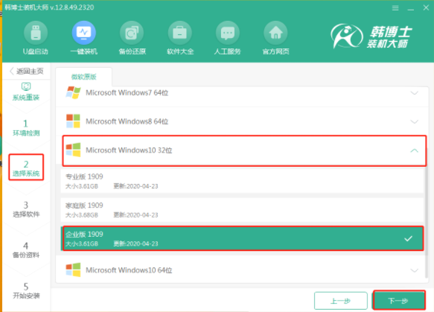This screenshot has width=434, height=312.
Task: Open the 官方网页 home icon
Action: pos(275,33)
